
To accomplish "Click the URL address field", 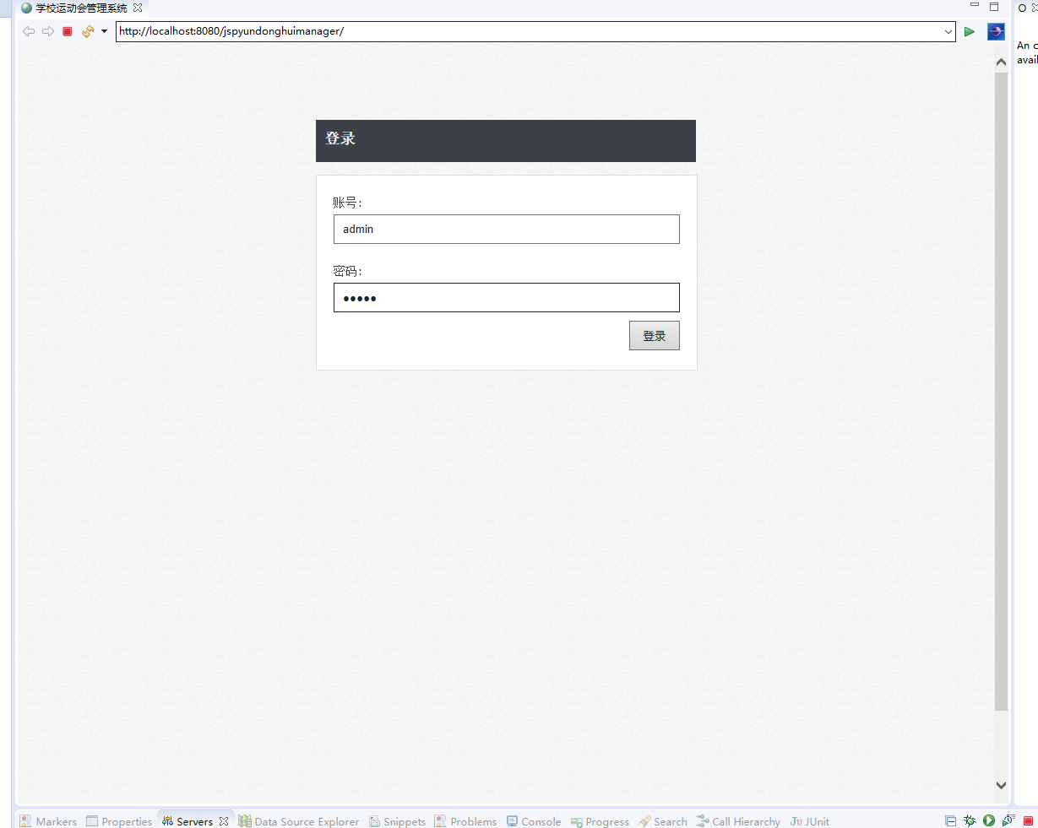I will click(529, 31).
